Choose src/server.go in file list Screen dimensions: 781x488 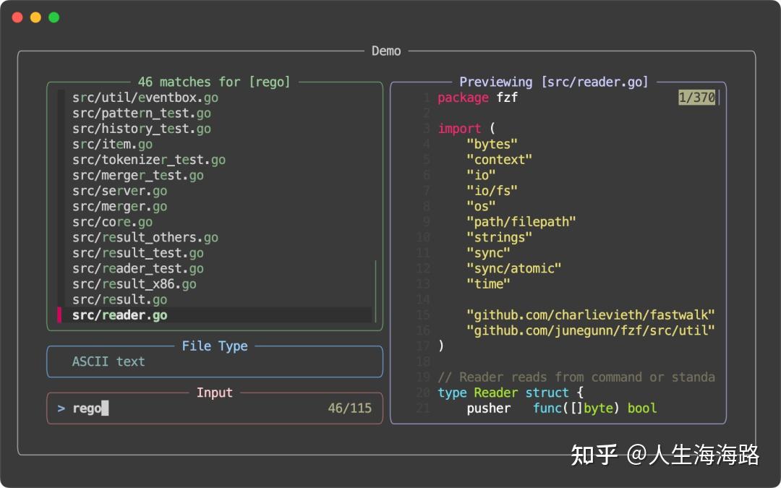(x=119, y=191)
